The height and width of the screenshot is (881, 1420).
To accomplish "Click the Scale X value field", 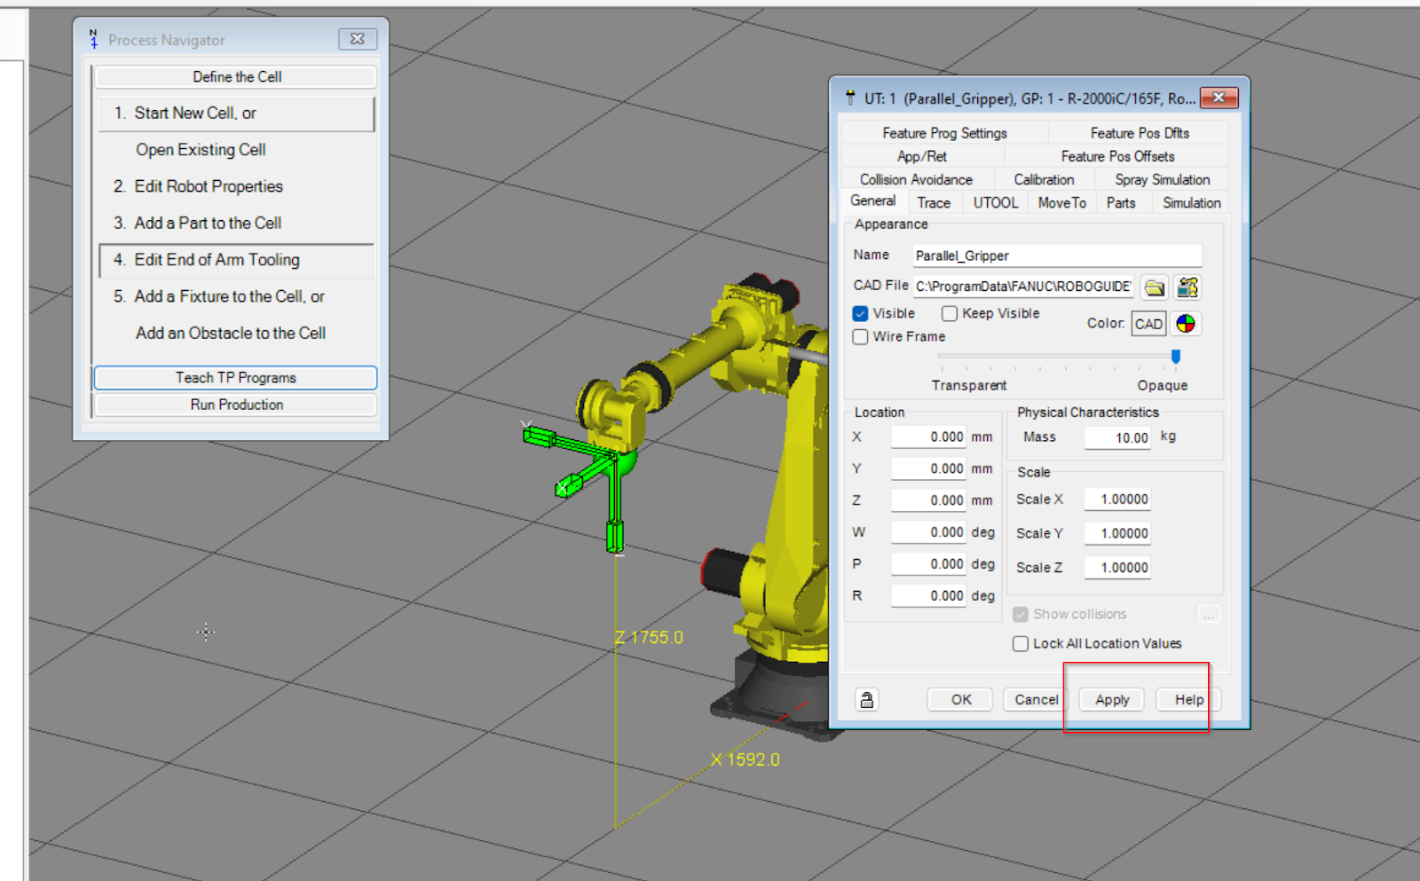I will tap(1117, 499).
